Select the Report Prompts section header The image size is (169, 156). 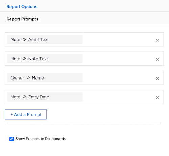(22, 19)
